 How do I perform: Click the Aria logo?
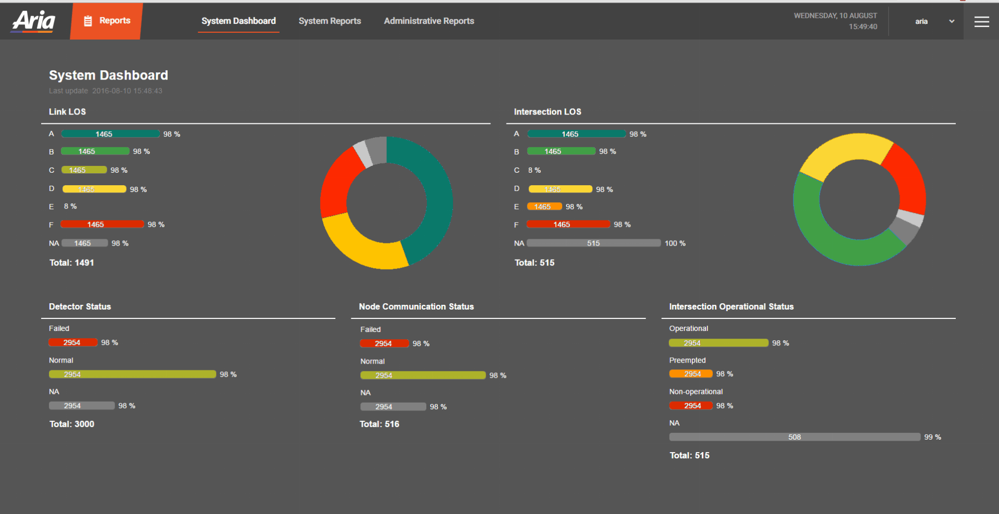pyautogui.click(x=34, y=21)
